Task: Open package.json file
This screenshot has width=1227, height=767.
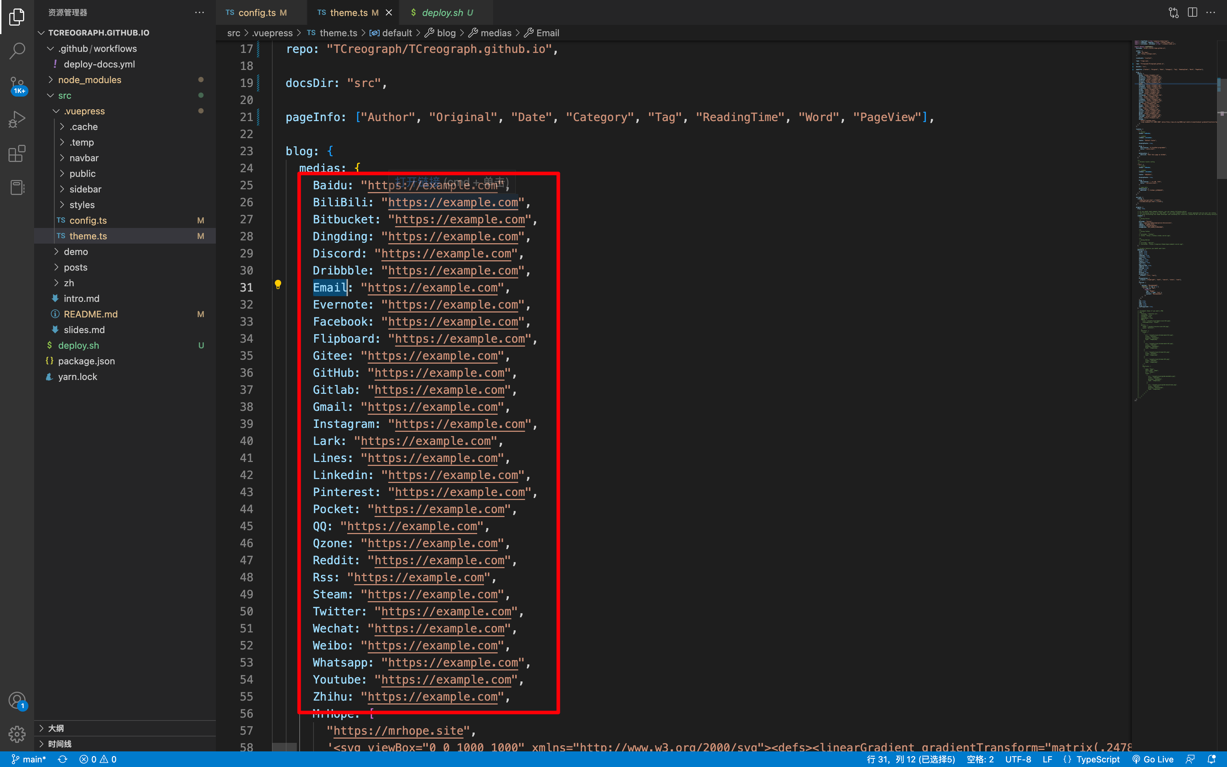Action: pos(125,361)
